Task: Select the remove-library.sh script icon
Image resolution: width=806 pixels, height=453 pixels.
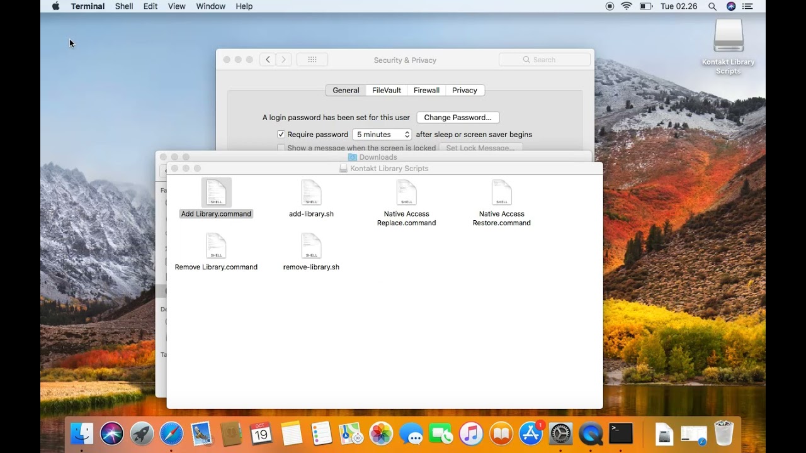Action: (311, 246)
